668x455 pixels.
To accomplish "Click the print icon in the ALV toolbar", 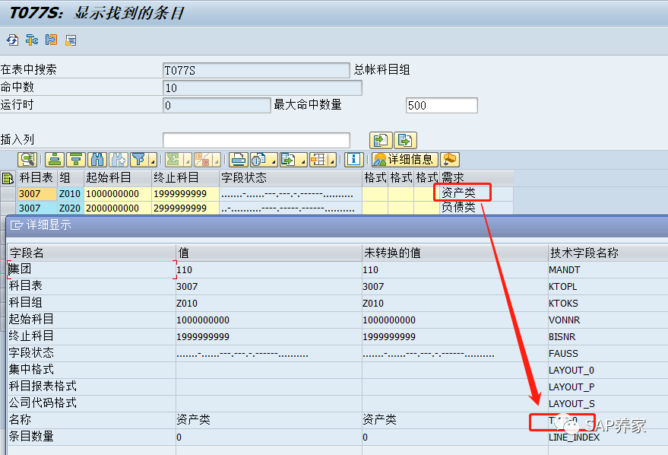I will 238,160.
